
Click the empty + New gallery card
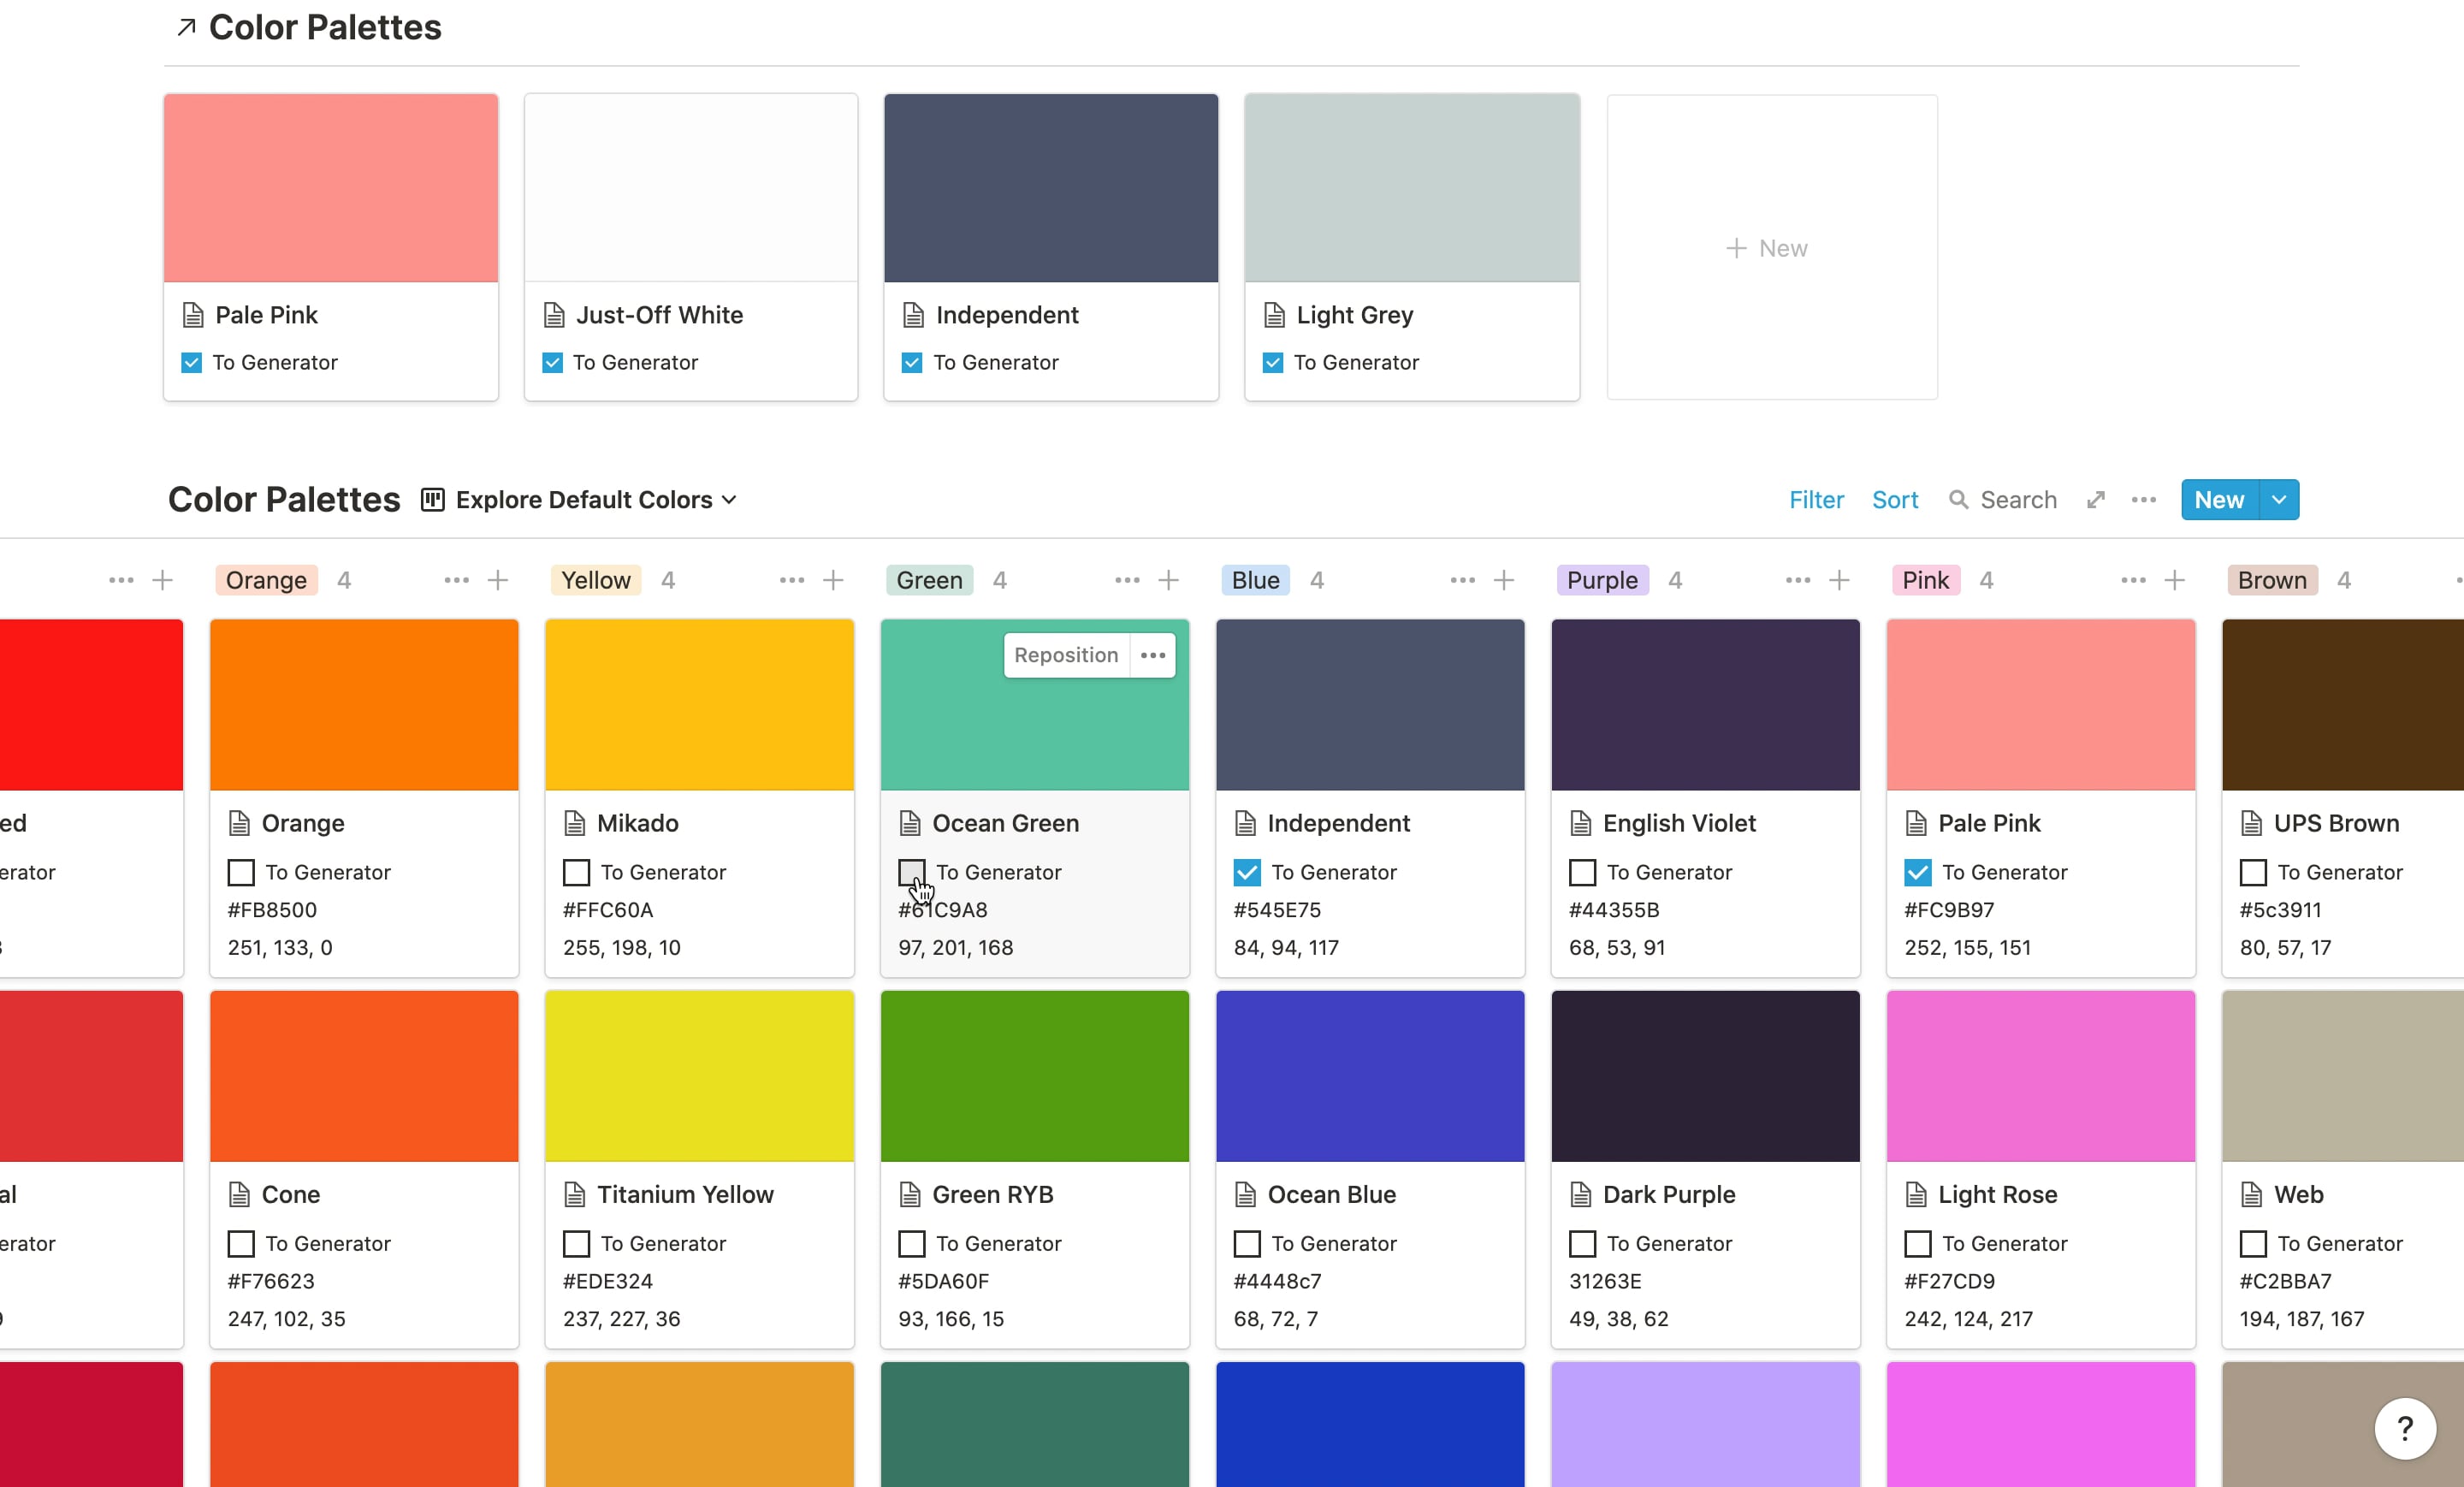pyautogui.click(x=1771, y=248)
